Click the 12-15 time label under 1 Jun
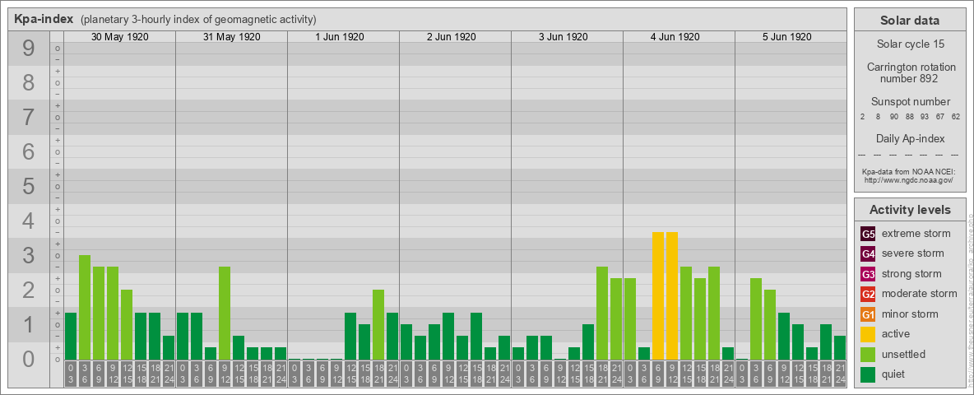This screenshot has width=974, height=395. (350, 374)
